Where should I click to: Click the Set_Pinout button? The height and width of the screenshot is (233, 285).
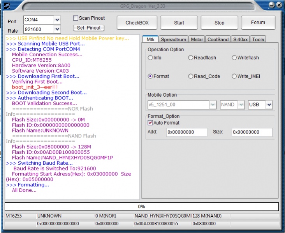89,28
